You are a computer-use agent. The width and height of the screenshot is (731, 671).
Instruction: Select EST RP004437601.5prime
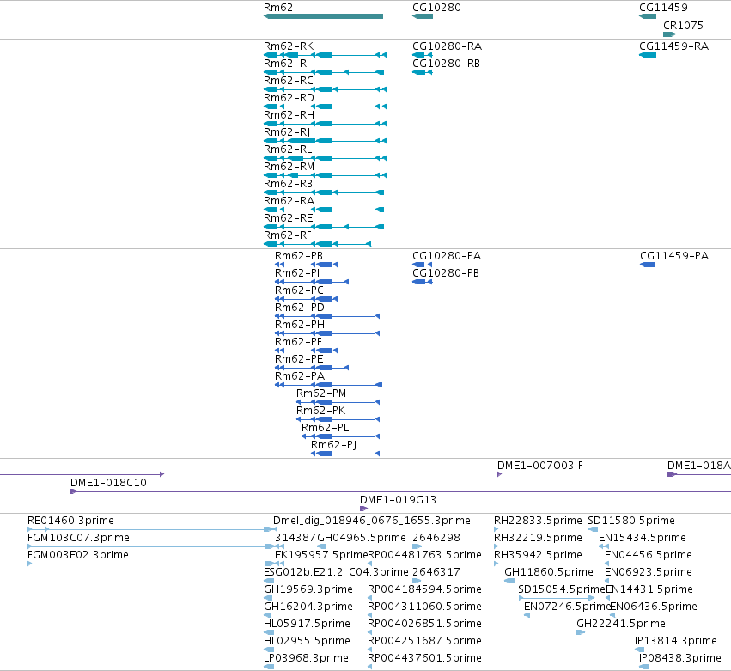tap(369, 667)
